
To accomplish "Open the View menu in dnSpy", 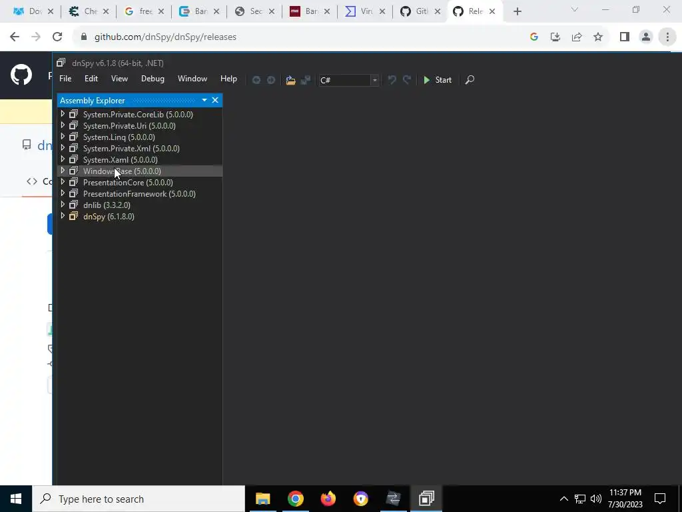I will [x=119, y=79].
